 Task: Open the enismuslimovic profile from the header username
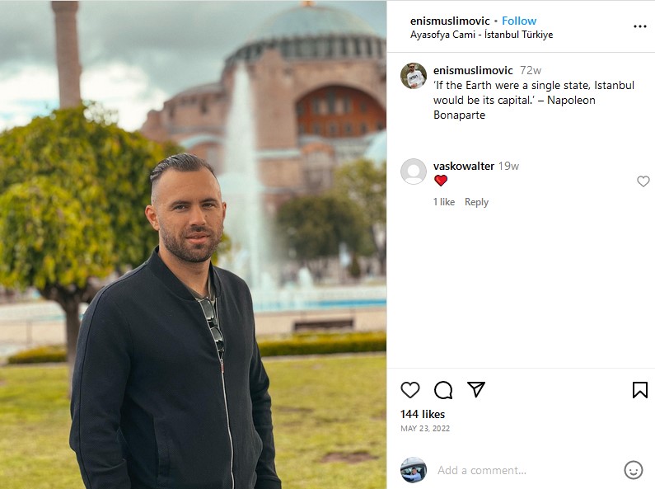450,21
